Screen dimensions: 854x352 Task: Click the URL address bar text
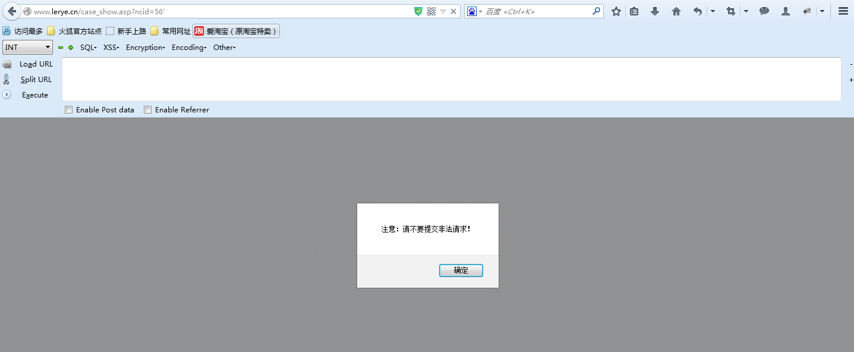pyautogui.click(x=99, y=11)
